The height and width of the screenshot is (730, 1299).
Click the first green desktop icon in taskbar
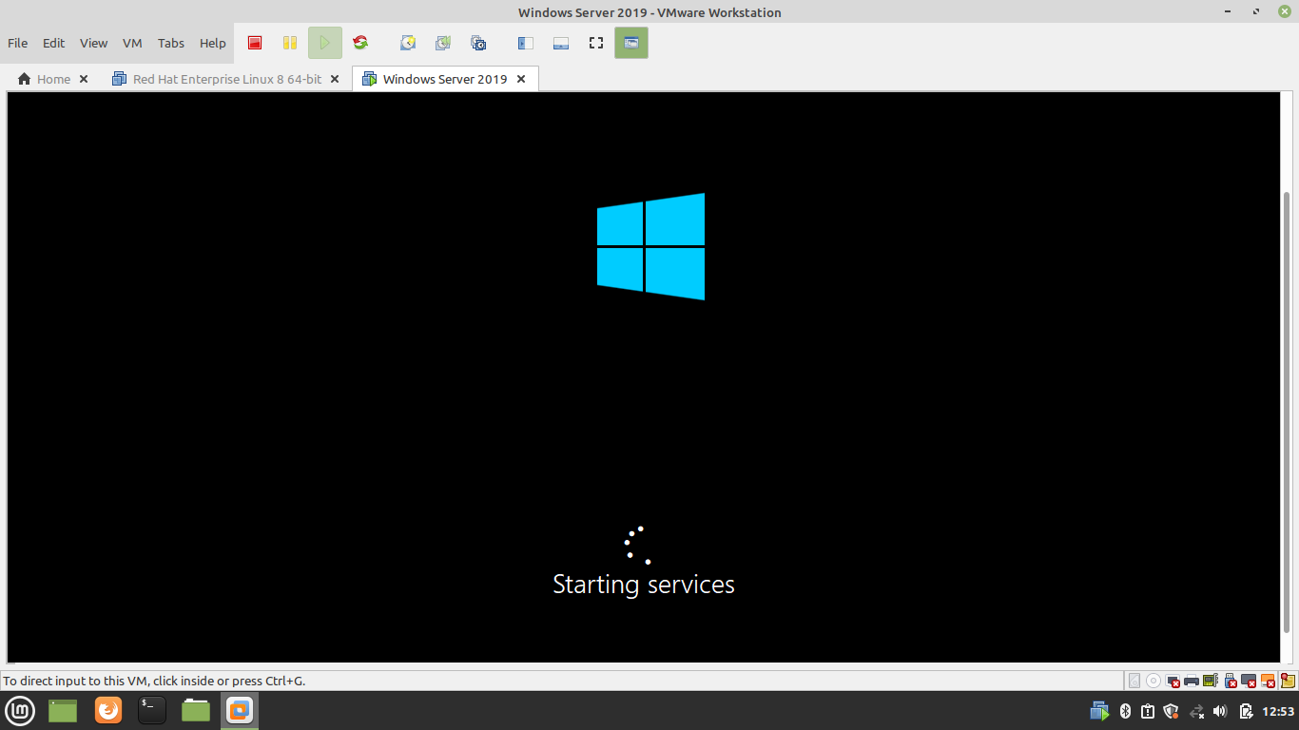pos(63,710)
